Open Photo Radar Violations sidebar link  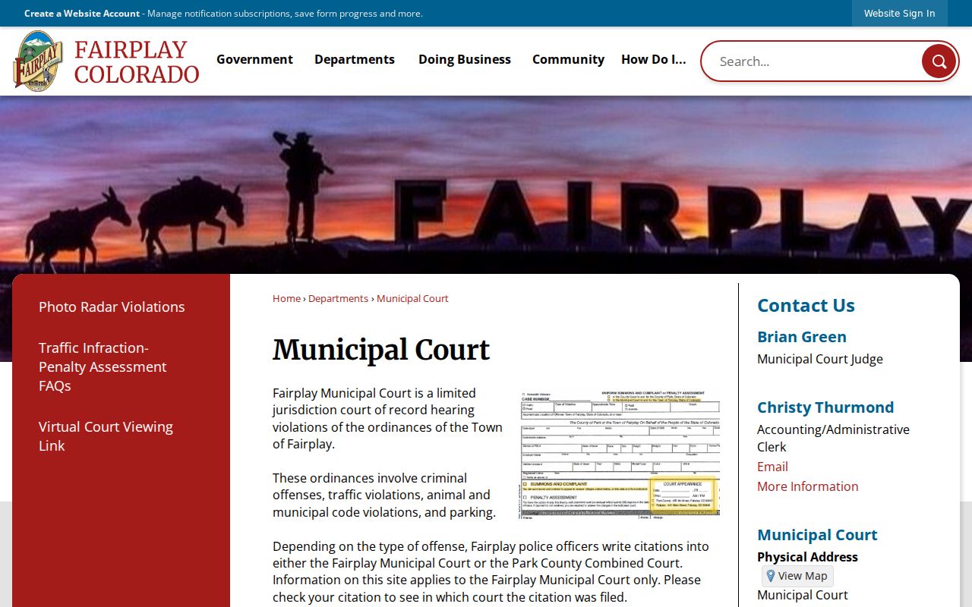point(112,307)
